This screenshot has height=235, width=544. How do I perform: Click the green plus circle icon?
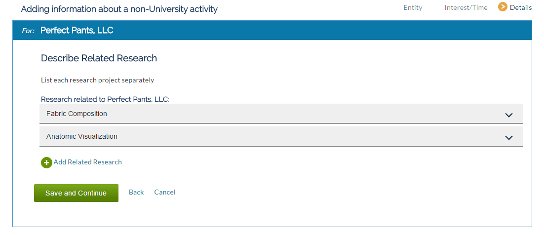pos(46,162)
